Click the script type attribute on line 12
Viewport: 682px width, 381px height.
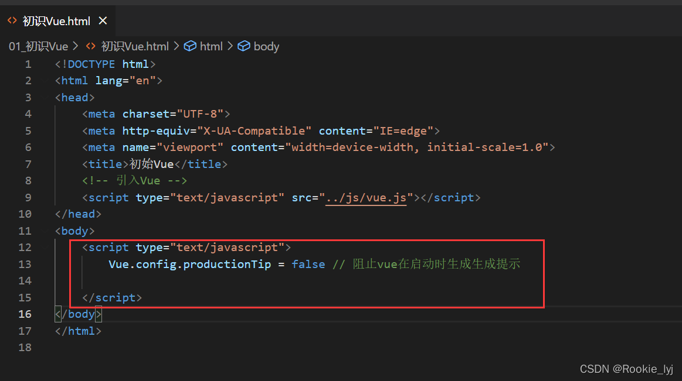(210, 248)
